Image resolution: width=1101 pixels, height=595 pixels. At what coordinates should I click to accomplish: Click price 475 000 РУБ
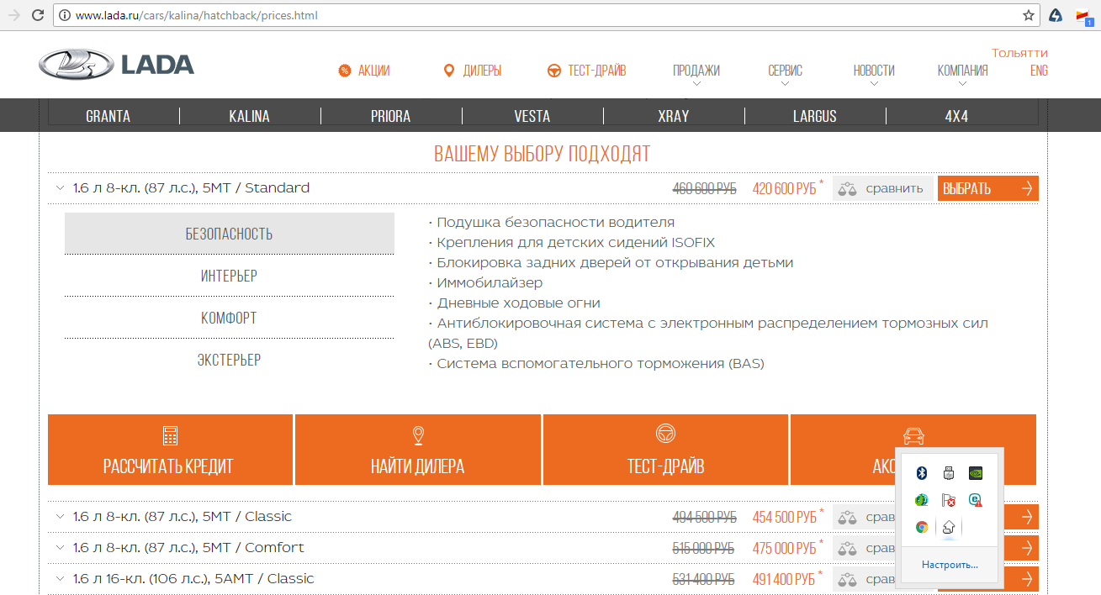[784, 548]
